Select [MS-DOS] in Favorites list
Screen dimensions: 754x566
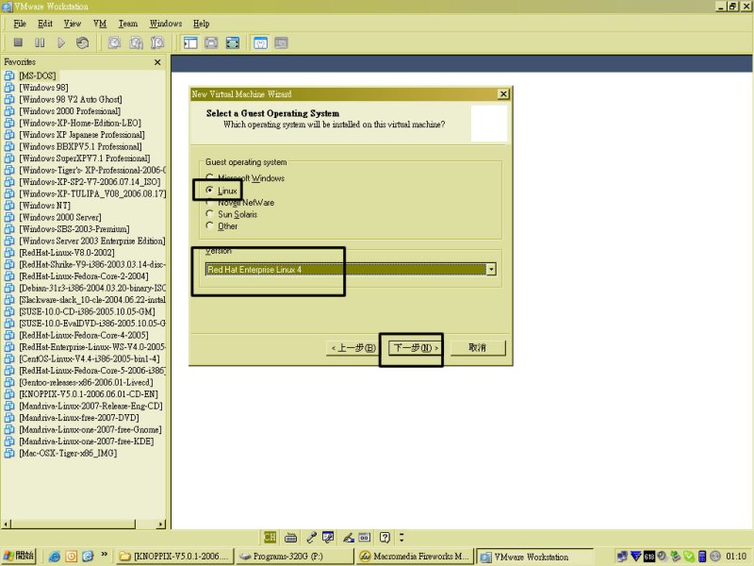click(x=38, y=75)
